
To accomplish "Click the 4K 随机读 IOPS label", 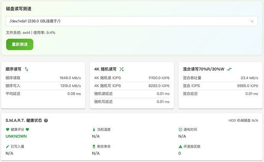I will (108, 78).
